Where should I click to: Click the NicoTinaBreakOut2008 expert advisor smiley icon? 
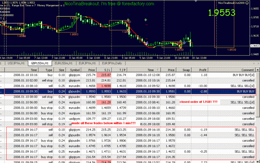(247, 3)
